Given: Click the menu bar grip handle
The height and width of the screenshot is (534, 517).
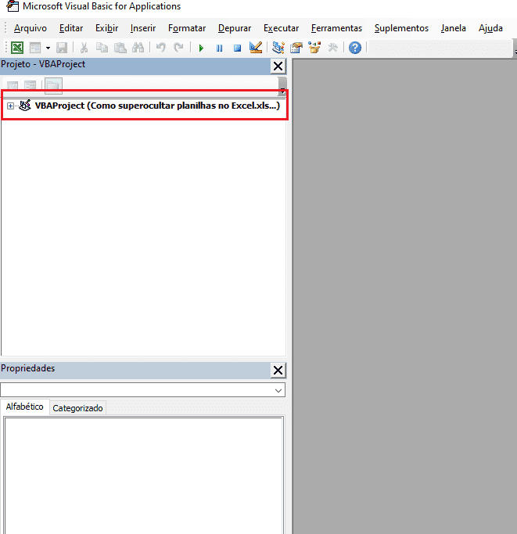Looking at the screenshot, I should point(5,28).
